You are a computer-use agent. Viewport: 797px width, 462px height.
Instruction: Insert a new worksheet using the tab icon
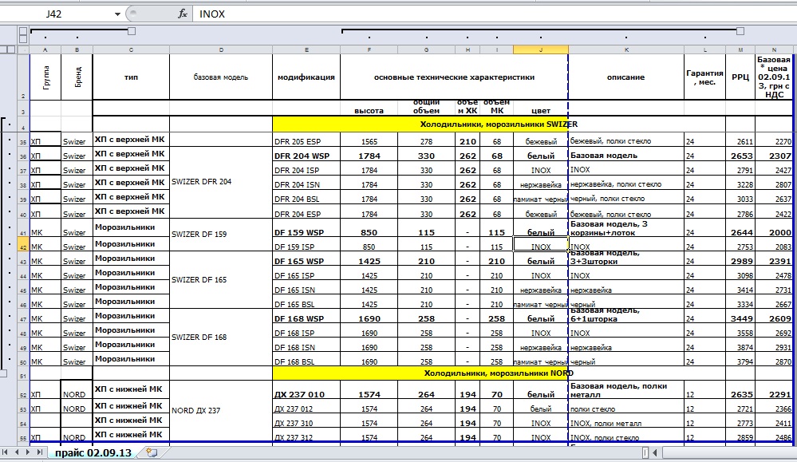[x=152, y=452]
